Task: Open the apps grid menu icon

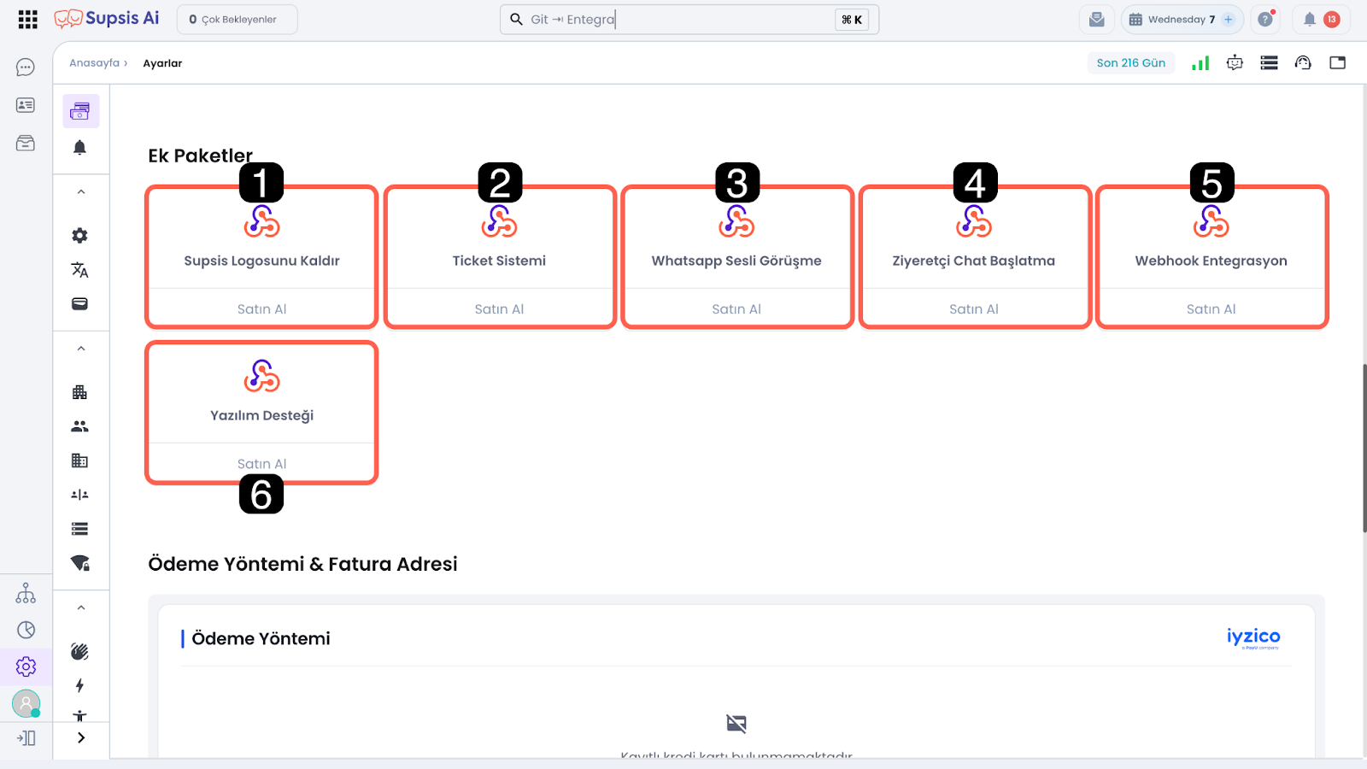Action: (27, 20)
